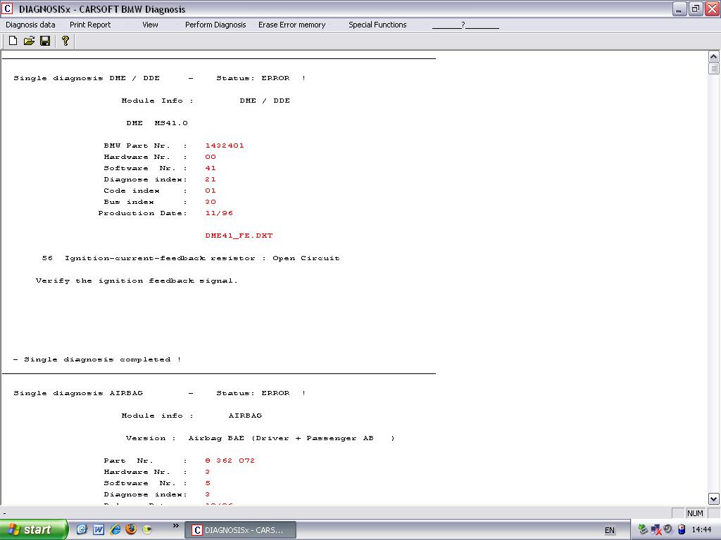This screenshot has width=721, height=540.
Task: Open the Erase Error memory menu
Action: tap(291, 25)
